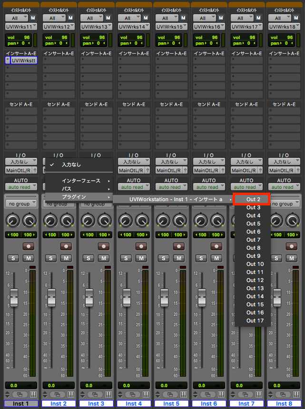Click Inst 5 track name
The width and height of the screenshot is (305, 409).
click(x=171, y=403)
